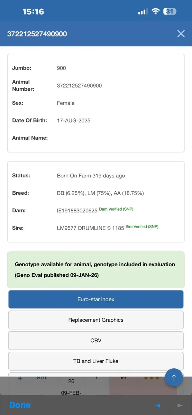
Task: Tap the cellular signal bars
Action: pyautogui.click(x=143, y=12)
